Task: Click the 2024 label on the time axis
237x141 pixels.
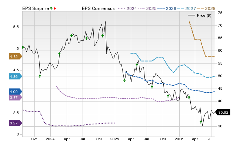Action: [x=50, y=139]
